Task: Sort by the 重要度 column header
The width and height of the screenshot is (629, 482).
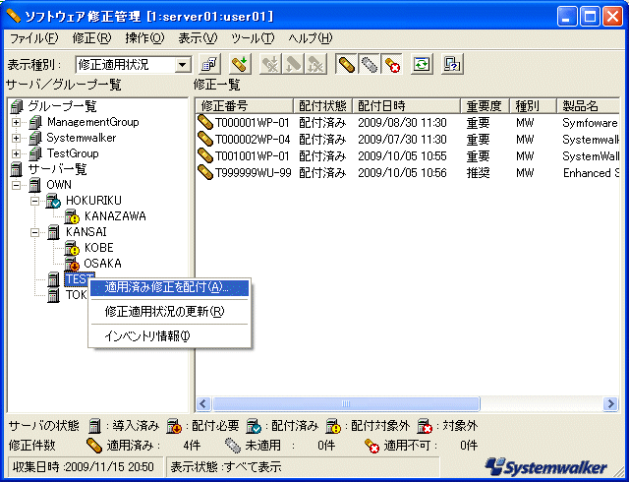Action: 485,106
